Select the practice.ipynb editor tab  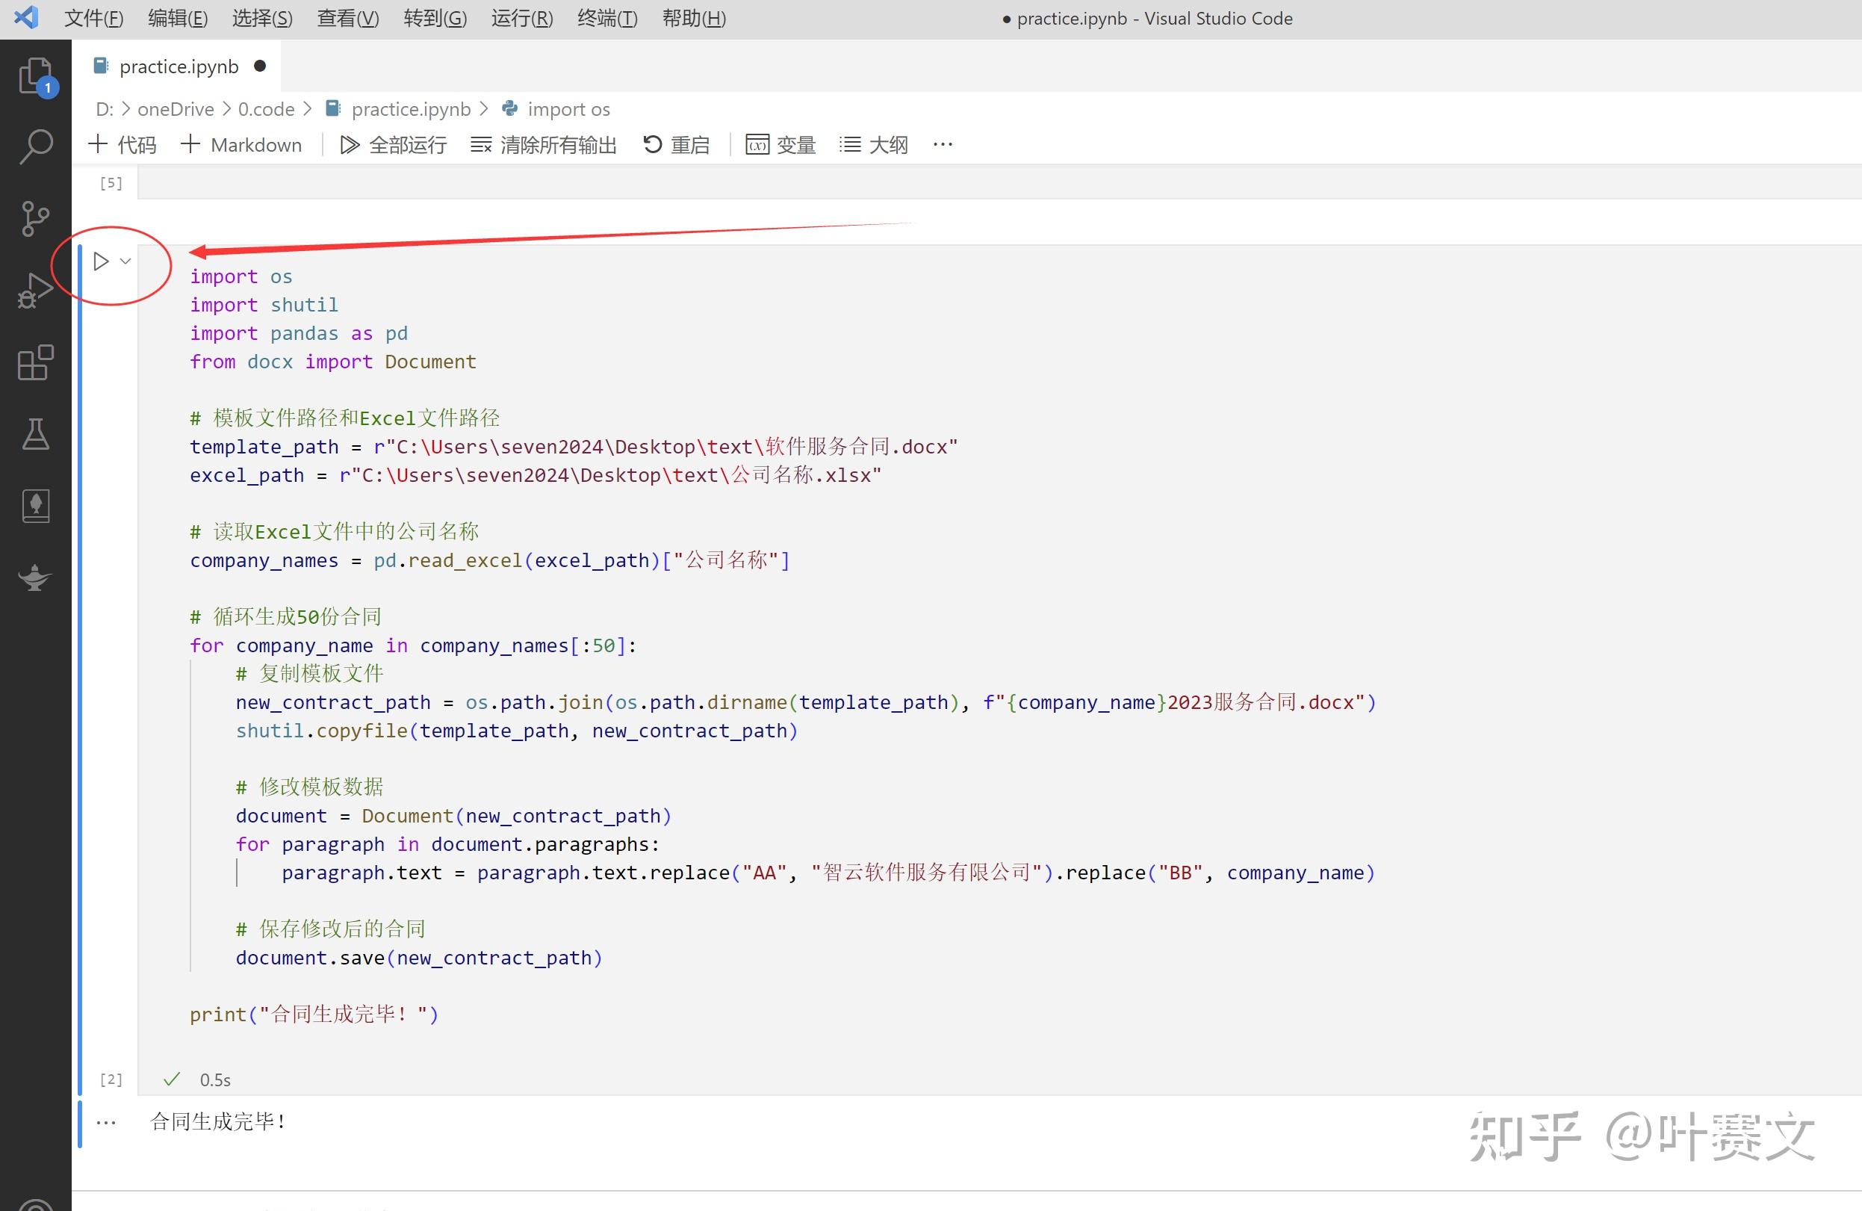[x=179, y=66]
